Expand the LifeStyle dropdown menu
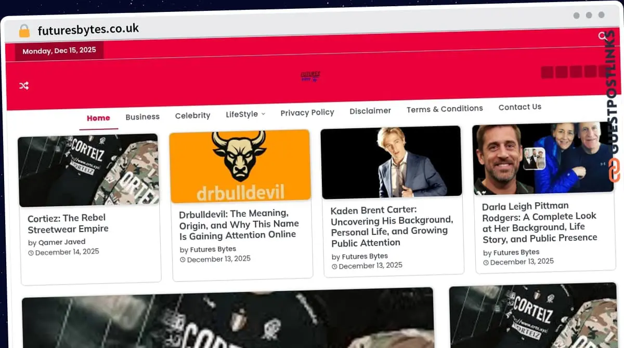 [x=245, y=114]
